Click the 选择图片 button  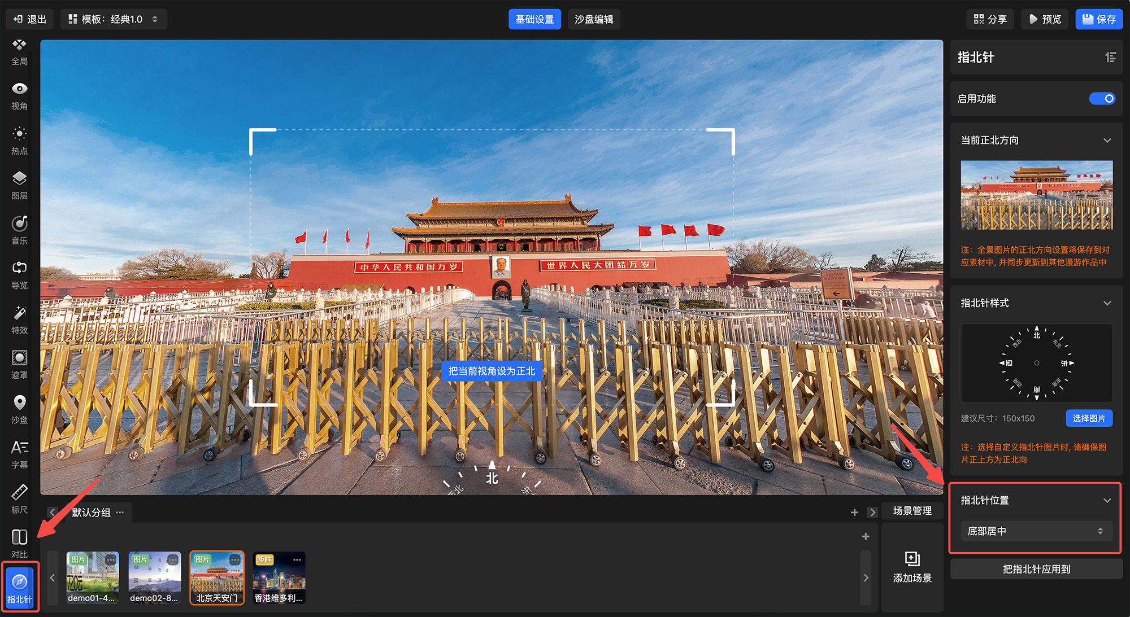[1089, 418]
